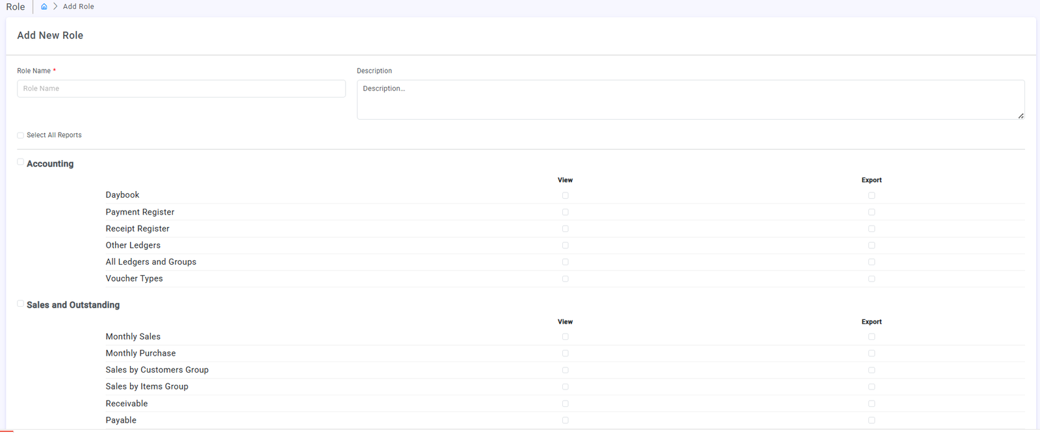Allow View access for Other Ledgers
Viewport: 1040px width, 433px height.
pos(565,246)
